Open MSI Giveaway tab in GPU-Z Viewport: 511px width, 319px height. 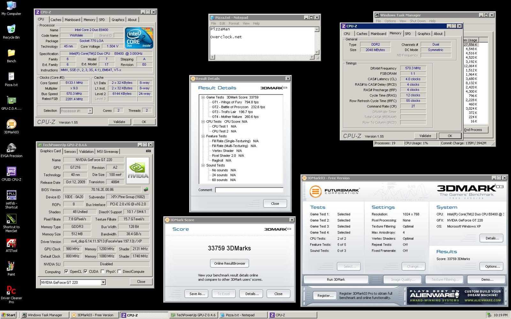click(108, 152)
